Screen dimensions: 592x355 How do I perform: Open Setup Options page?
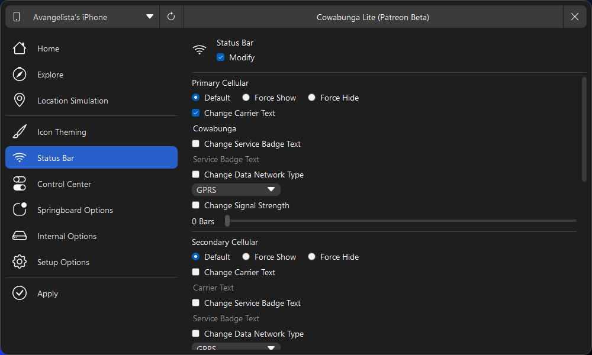[91, 262]
